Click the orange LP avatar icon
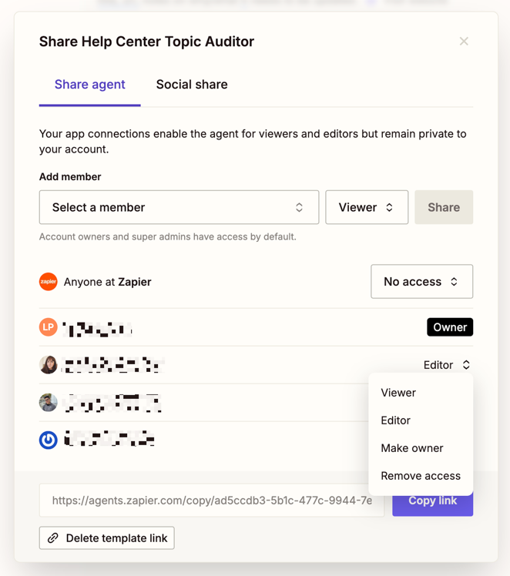The width and height of the screenshot is (510, 576). click(49, 327)
